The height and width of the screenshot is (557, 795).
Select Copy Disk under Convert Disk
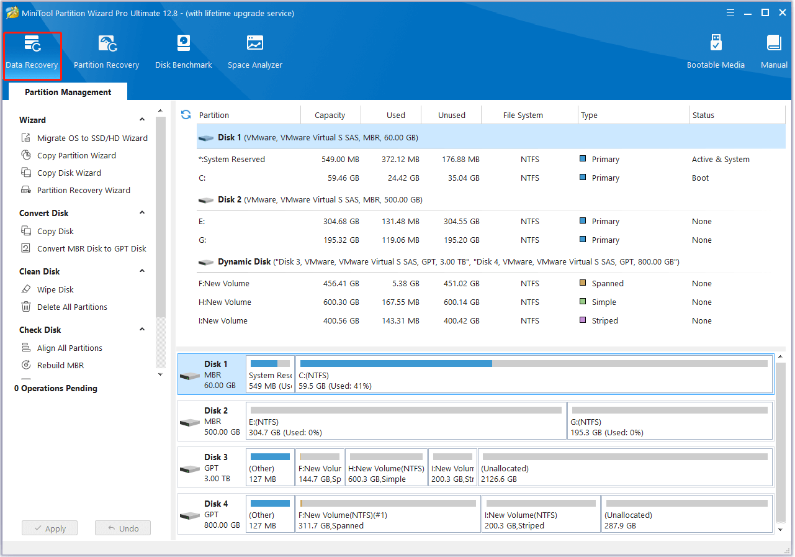tap(47, 231)
